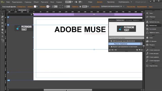162x91 pixels.
Task: Switch to Просмотр preview mode button
Action: click(x=111, y=2)
